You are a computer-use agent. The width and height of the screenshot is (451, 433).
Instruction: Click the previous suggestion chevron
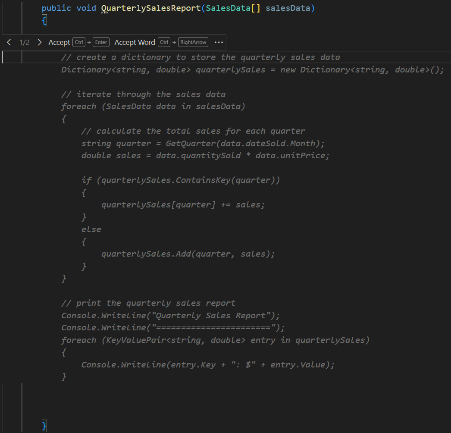click(x=9, y=42)
